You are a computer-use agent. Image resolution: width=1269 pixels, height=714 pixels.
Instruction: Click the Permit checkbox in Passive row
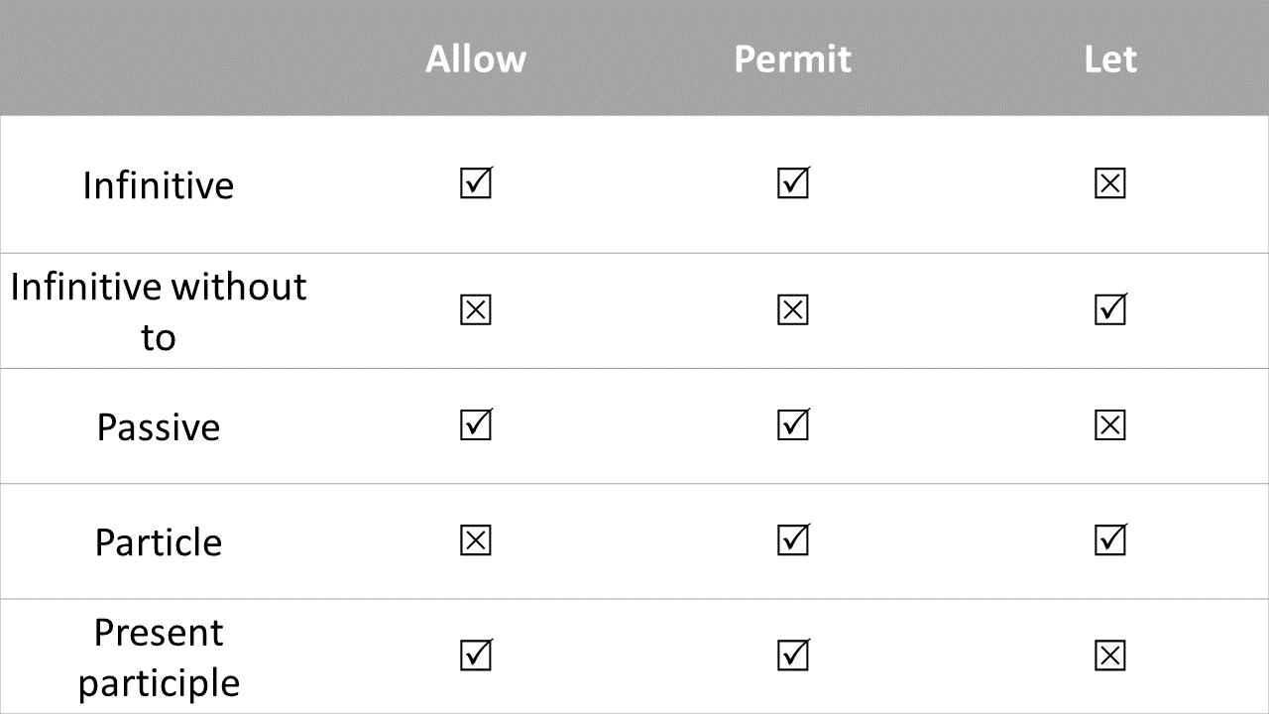[x=793, y=425]
